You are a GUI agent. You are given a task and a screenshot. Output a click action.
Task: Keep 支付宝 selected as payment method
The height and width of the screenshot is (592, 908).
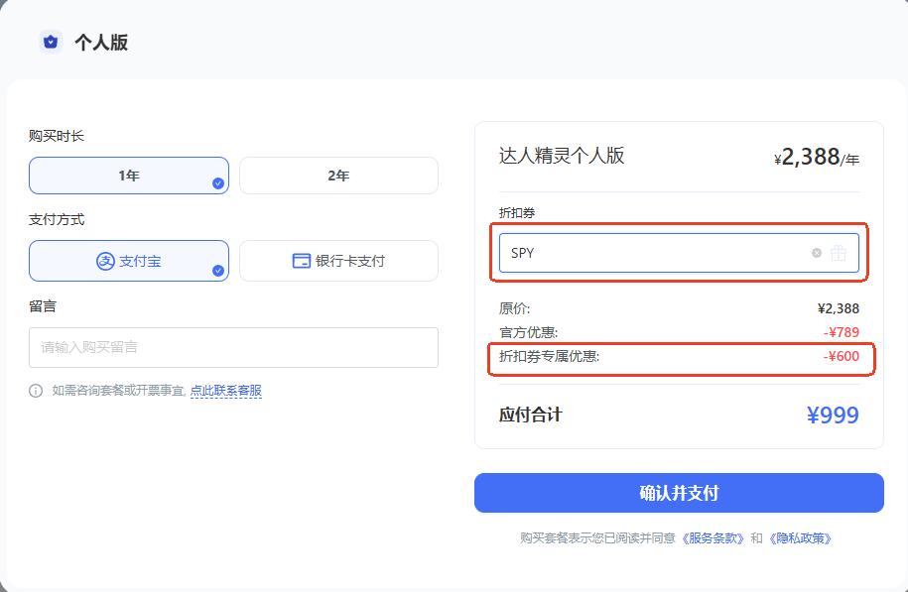pos(129,260)
